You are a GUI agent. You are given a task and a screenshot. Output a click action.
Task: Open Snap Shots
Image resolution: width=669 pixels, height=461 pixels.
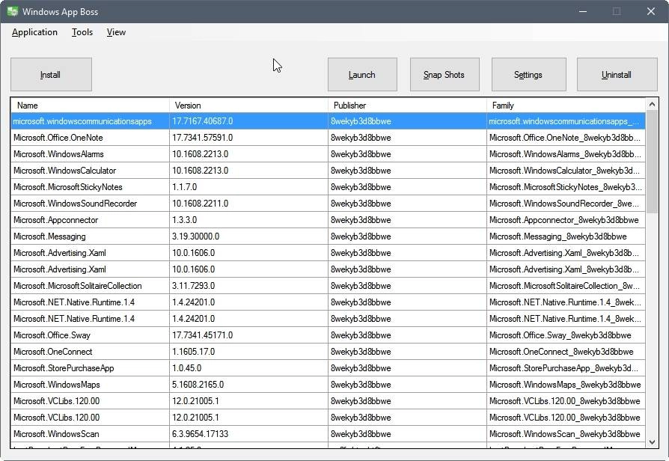445,75
